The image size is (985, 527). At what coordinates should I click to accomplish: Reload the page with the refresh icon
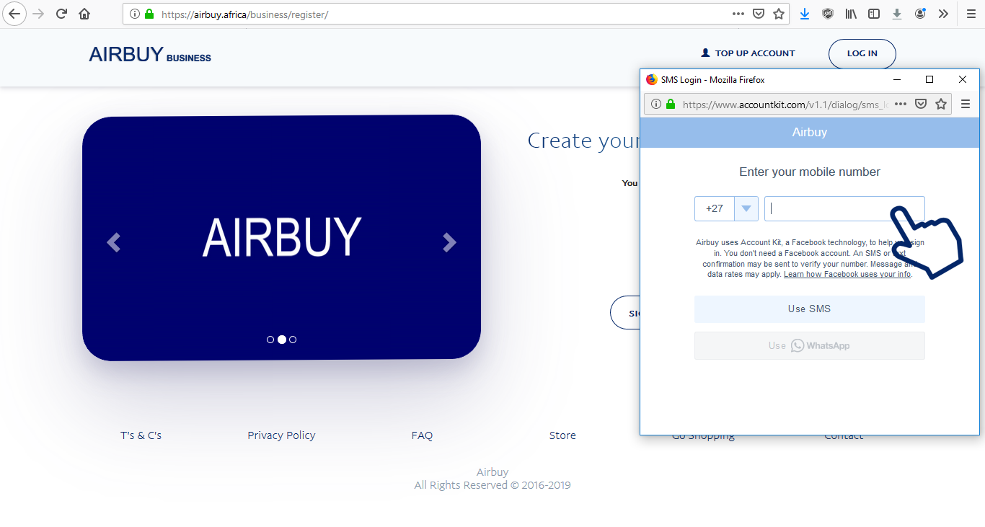(62, 14)
